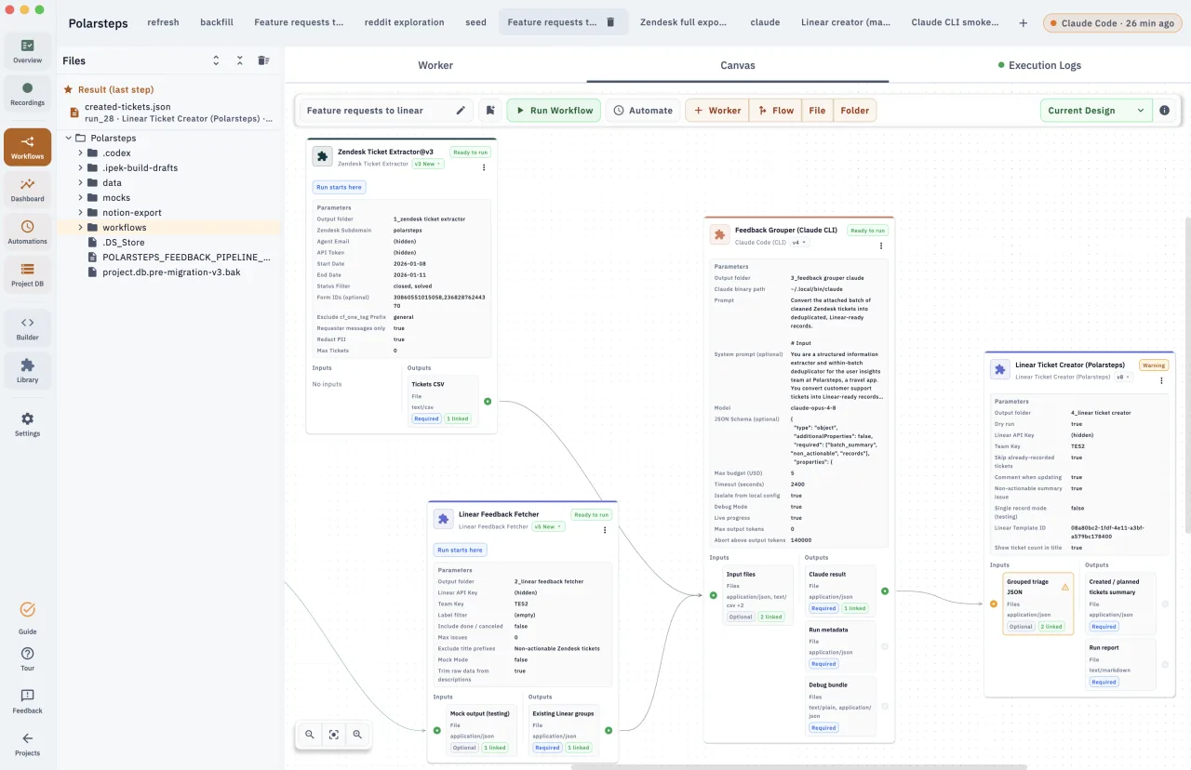Fit the canvas view to screen
1191x770 pixels.
click(333, 735)
